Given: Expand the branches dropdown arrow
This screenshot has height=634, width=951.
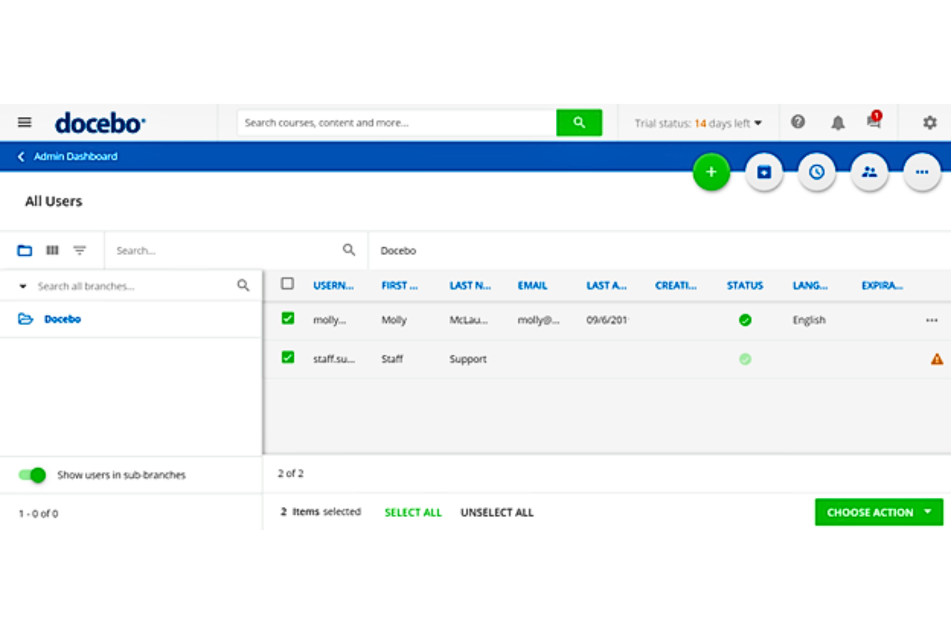Looking at the screenshot, I should tap(22, 286).
